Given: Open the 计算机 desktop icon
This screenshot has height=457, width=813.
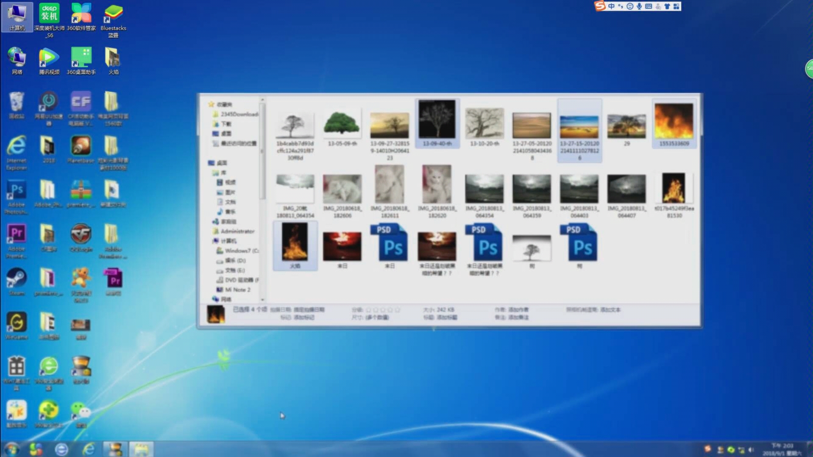Looking at the screenshot, I should (x=17, y=17).
